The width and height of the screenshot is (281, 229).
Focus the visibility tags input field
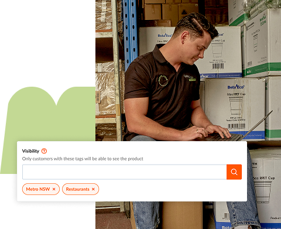tap(125, 172)
